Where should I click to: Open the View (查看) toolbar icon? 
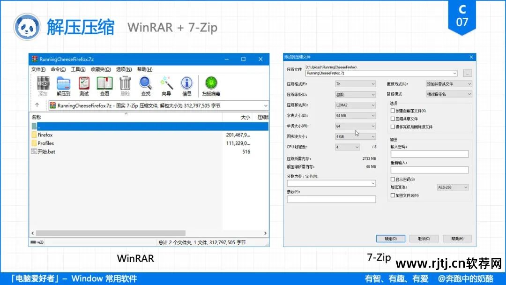tap(104, 87)
